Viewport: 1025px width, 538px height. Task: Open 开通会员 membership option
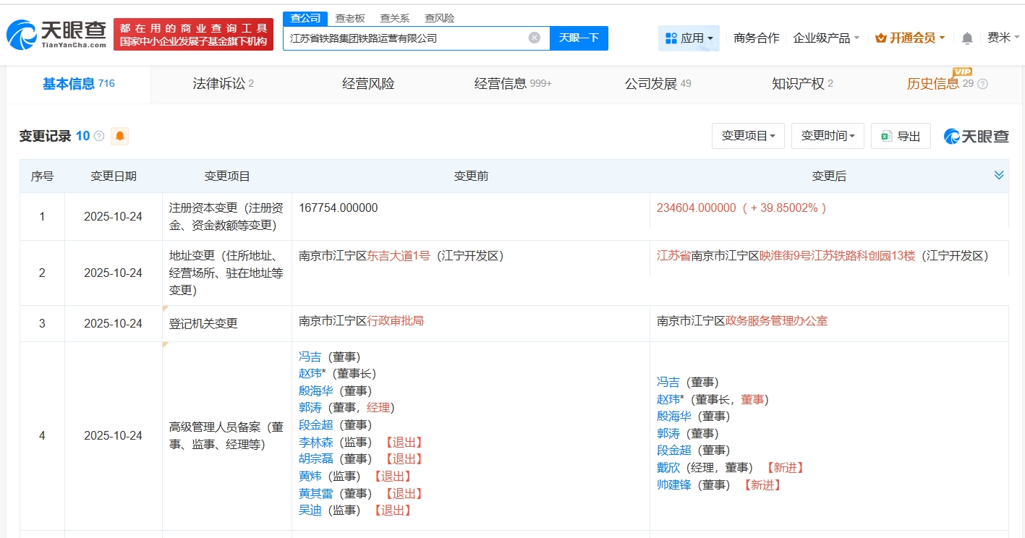click(911, 38)
